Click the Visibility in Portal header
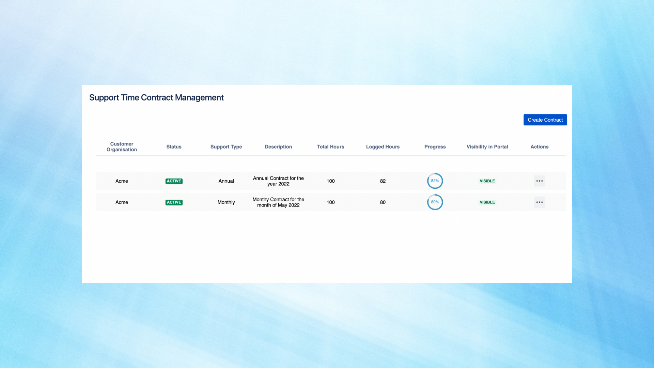This screenshot has height=368, width=654. (x=487, y=147)
